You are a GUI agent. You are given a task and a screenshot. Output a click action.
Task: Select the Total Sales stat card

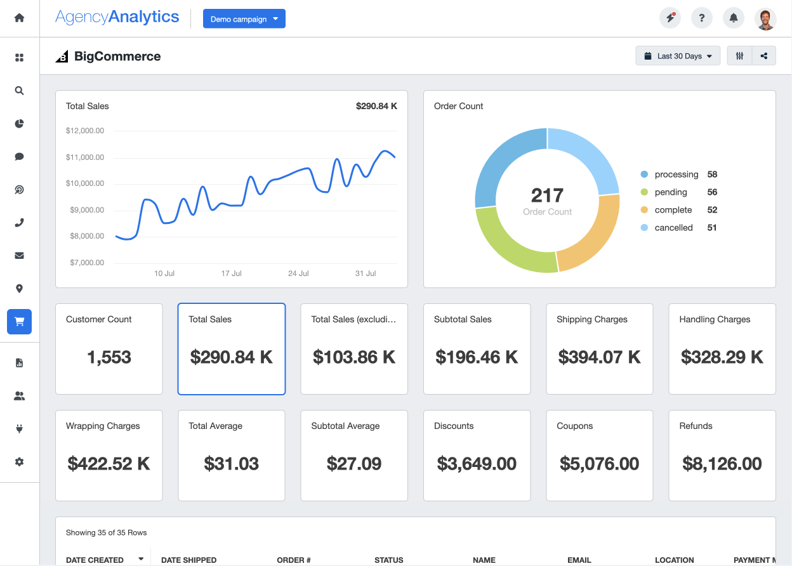tap(232, 349)
